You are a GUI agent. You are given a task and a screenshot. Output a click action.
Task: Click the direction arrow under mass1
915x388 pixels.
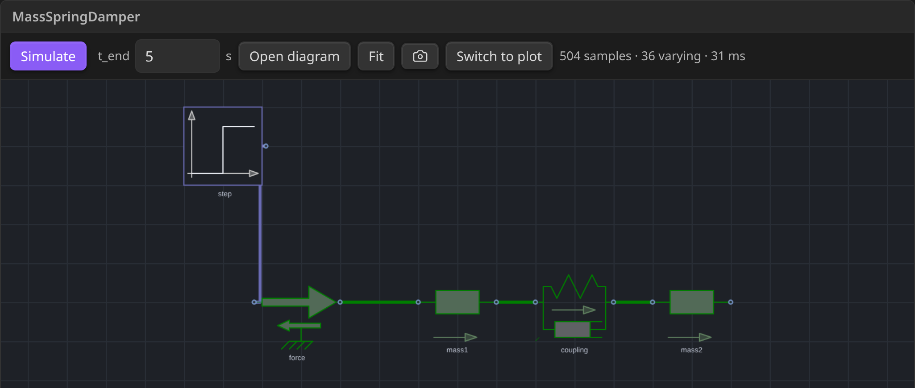coord(455,337)
